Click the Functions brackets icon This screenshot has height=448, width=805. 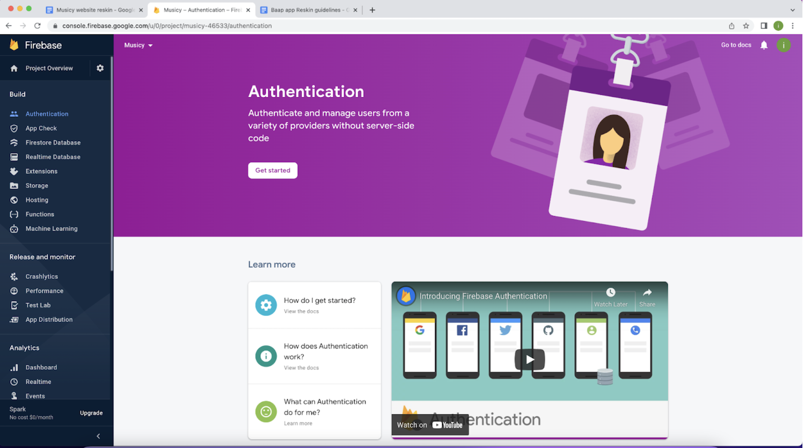tap(14, 214)
